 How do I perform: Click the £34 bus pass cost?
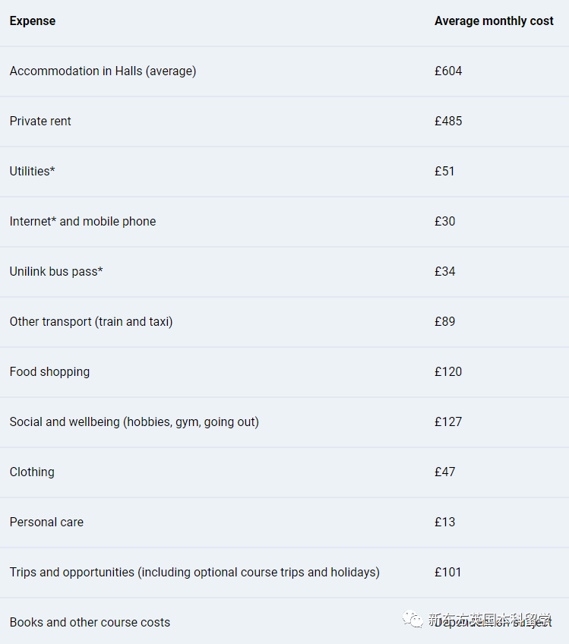[x=445, y=271]
